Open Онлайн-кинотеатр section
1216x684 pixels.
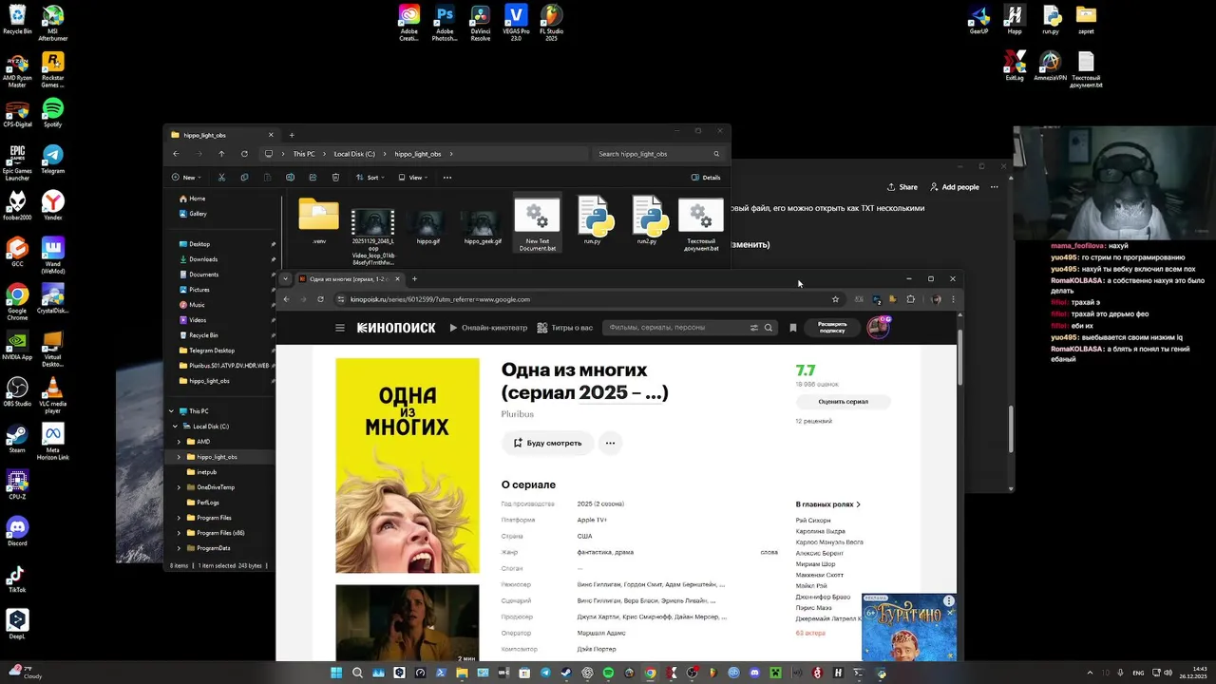(x=487, y=328)
